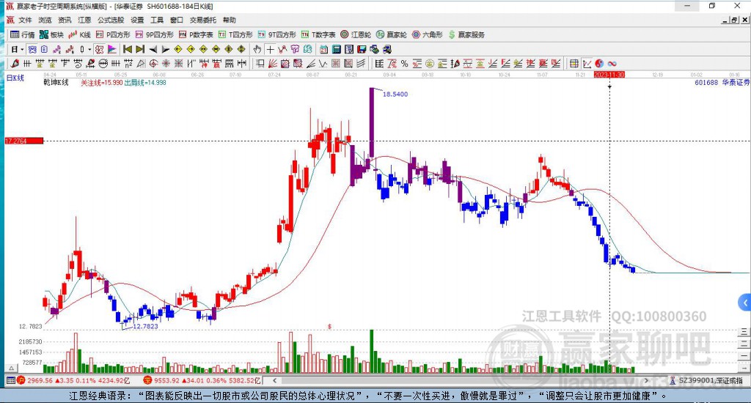
Task: Step chart right with black right arrow
Action: (x=165, y=49)
